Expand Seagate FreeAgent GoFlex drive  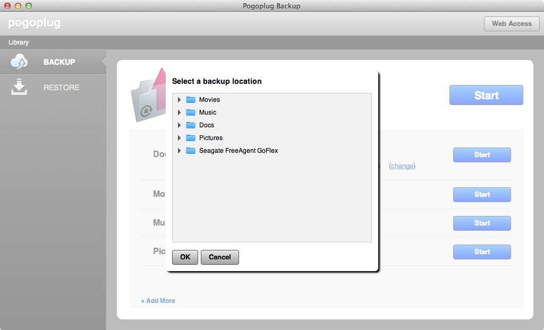[x=179, y=151]
